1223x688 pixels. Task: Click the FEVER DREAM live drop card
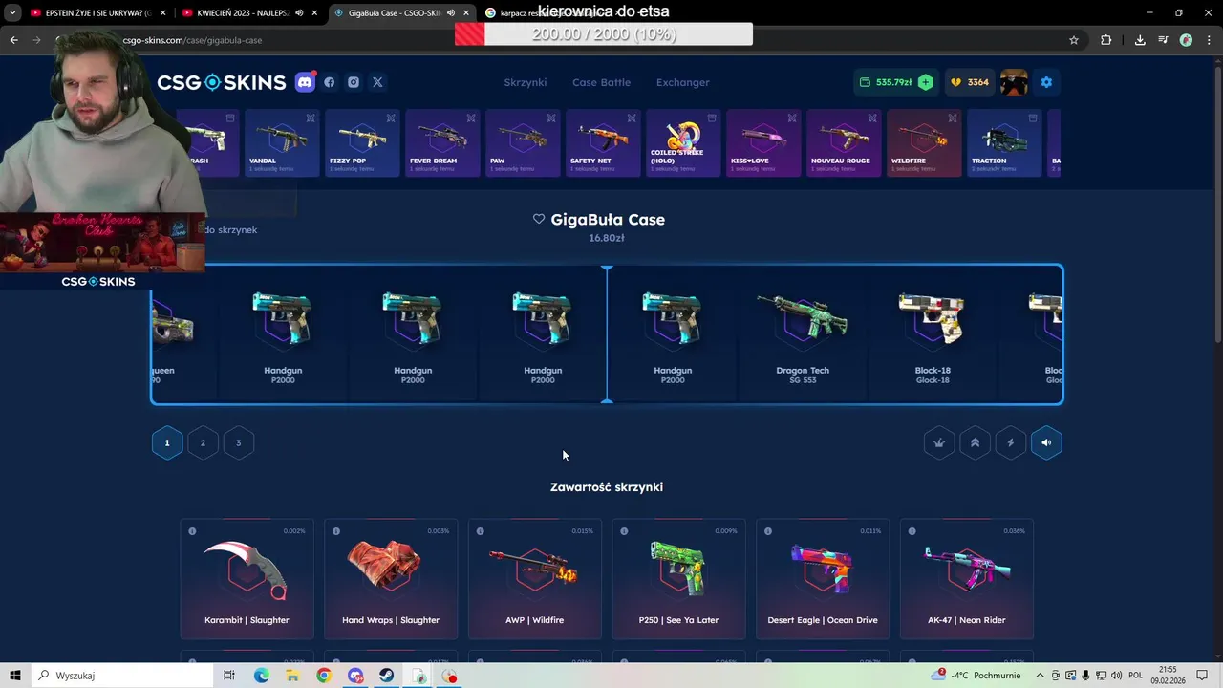coord(442,142)
